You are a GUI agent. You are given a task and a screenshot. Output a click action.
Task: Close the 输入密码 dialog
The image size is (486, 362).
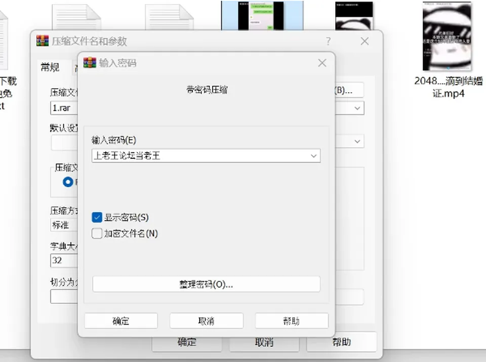[x=322, y=63]
